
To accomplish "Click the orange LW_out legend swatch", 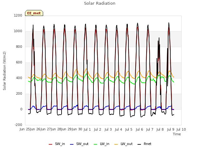I will [x=116, y=144].
